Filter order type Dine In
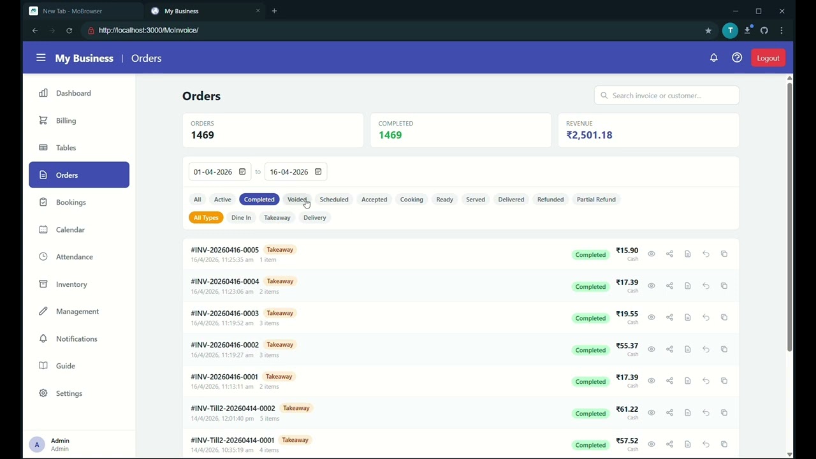The height and width of the screenshot is (459, 816). click(x=241, y=218)
